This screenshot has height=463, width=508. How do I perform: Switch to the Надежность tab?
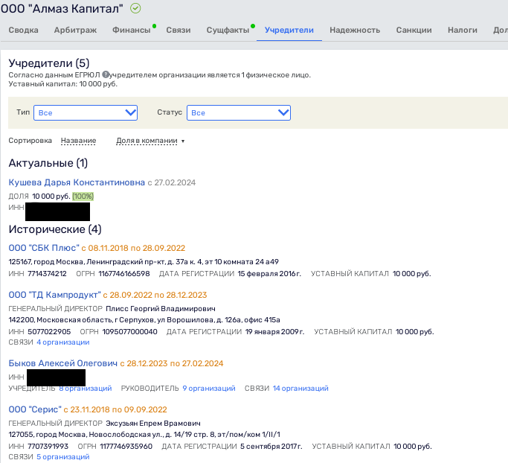tap(355, 31)
